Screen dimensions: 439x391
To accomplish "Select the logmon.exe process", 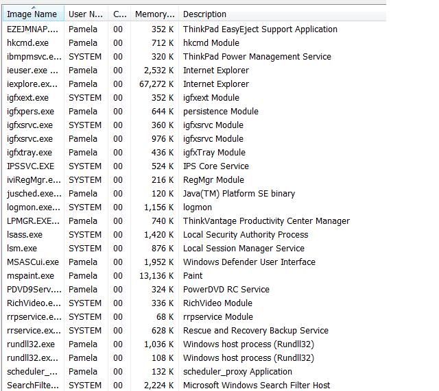I will click(x=32, y=207).
